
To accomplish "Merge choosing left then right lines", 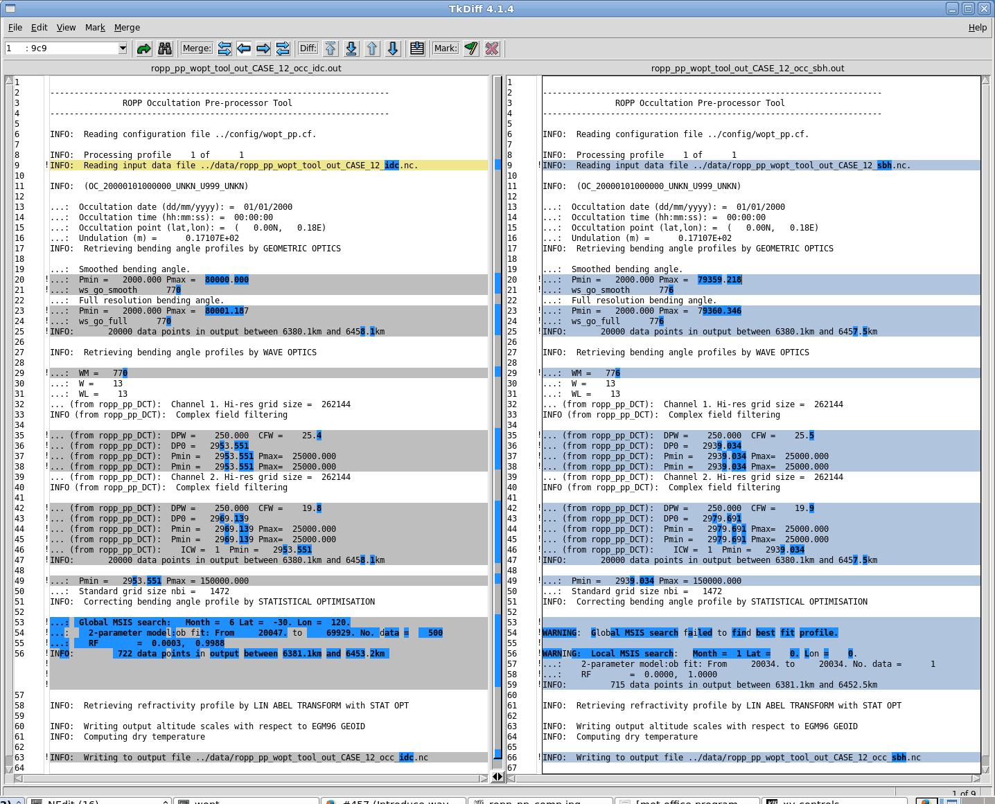I will pos(224,48).
